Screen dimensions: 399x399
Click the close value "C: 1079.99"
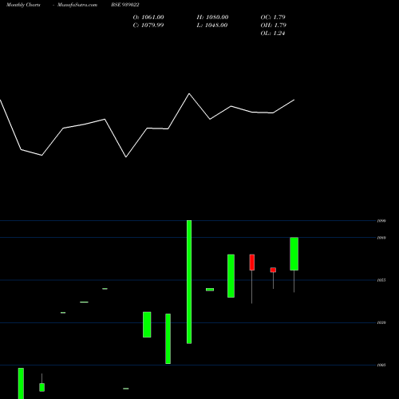click(148, 26)
